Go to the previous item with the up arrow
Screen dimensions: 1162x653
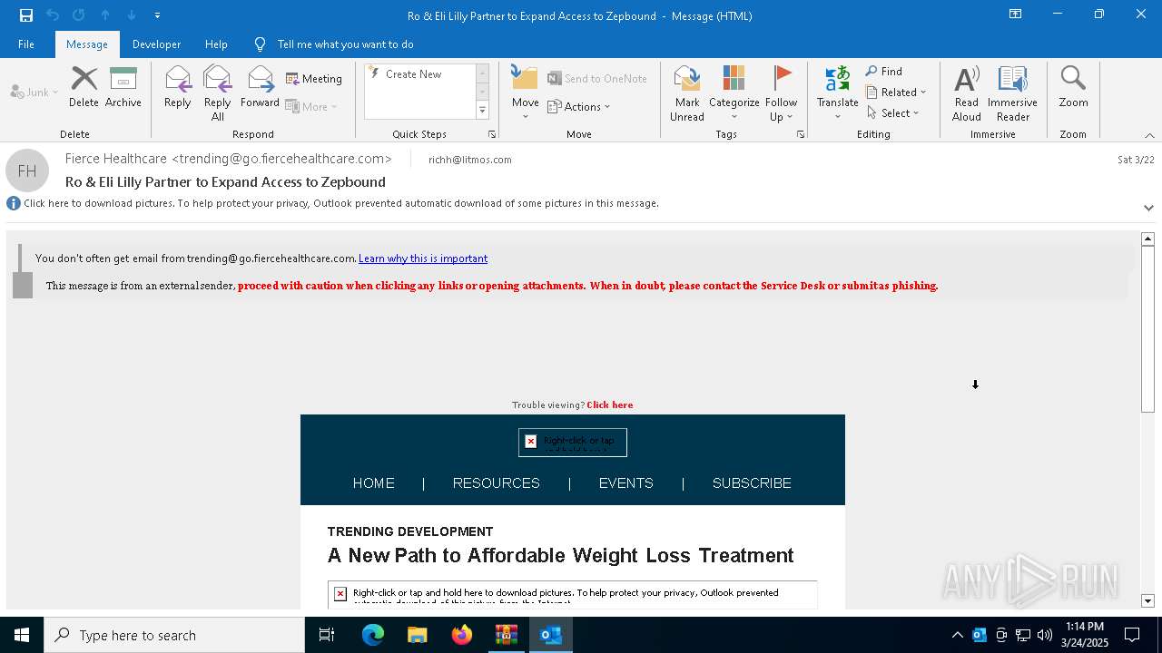click(x=105, y=15)
